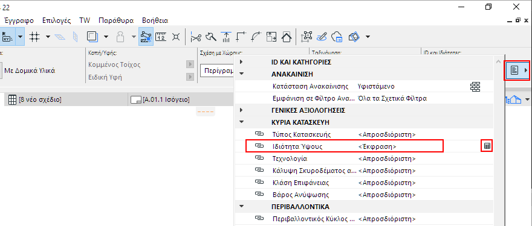Click the house roof icon

(287, 37)
